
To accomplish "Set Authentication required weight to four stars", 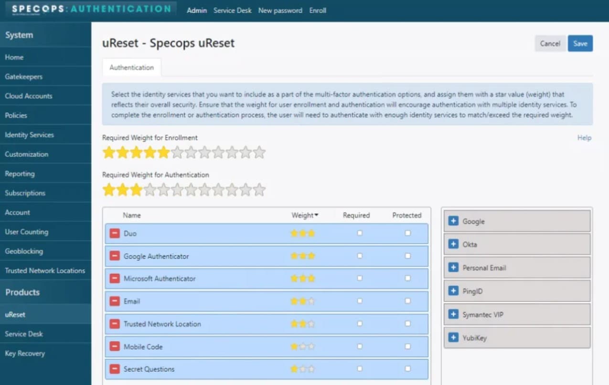I will tap(150, 190).
